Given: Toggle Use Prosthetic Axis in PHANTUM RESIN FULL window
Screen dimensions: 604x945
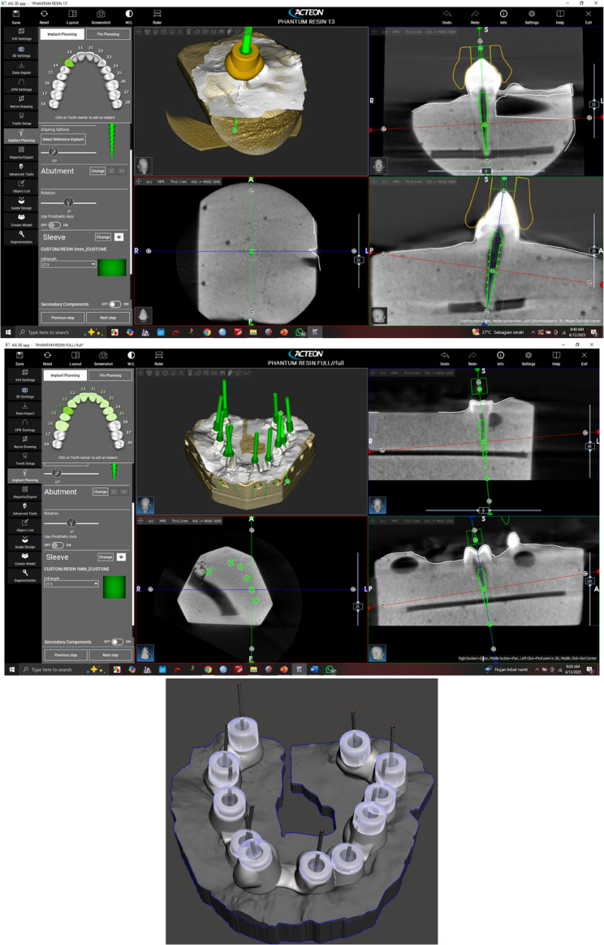Looking at the screenshot, I should (57, 545).
